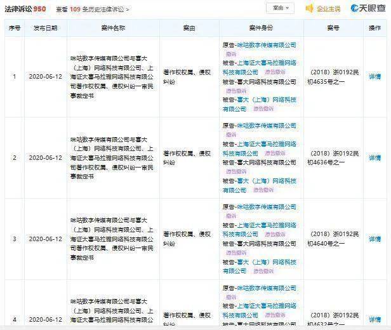Open the 查看109条历史法律诉讼 link
Image resolution: width=391 pixels, height=330 pixels.
tap(93, 10)
